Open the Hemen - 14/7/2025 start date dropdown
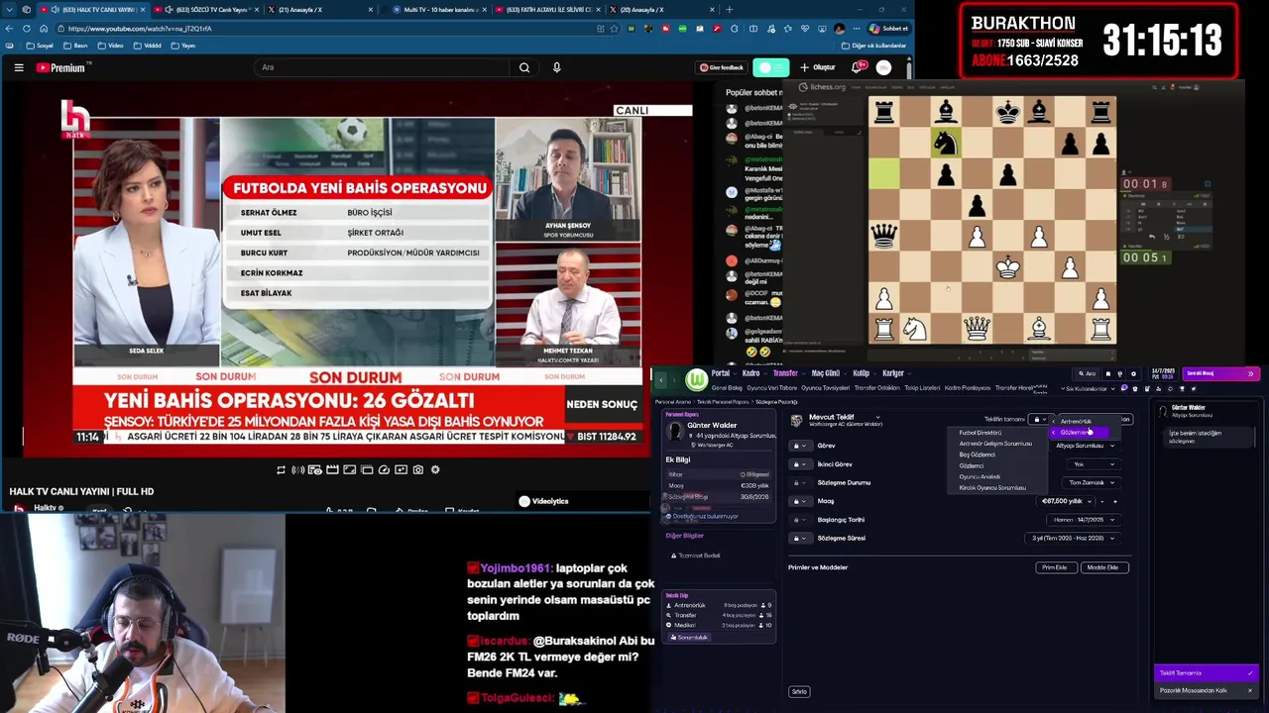This screenshot has height=713, width=1269. (1085, 520)
